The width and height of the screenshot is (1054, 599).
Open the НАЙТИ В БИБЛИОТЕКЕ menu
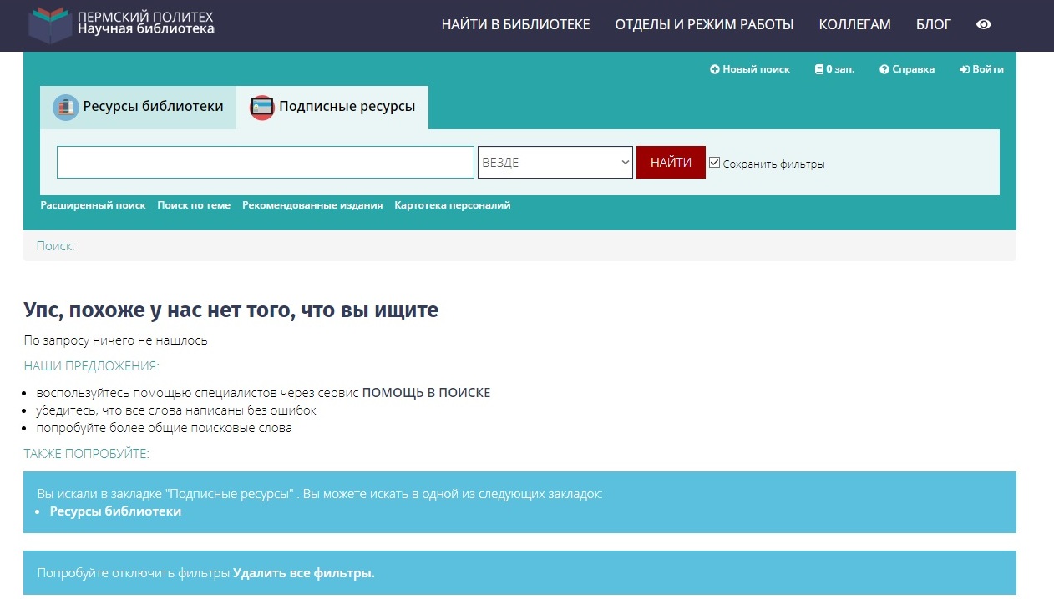(515, 24)
